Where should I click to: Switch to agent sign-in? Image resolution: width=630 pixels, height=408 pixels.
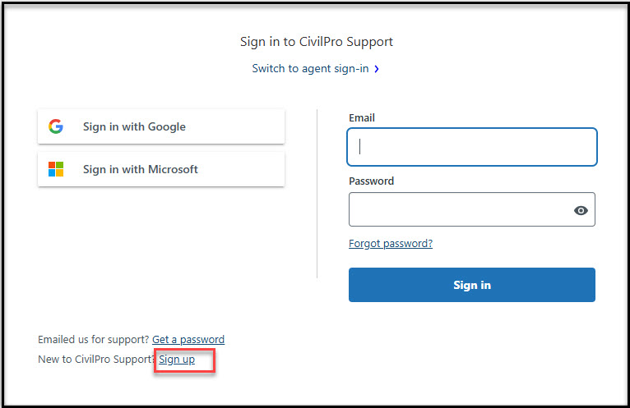(310, 68)
